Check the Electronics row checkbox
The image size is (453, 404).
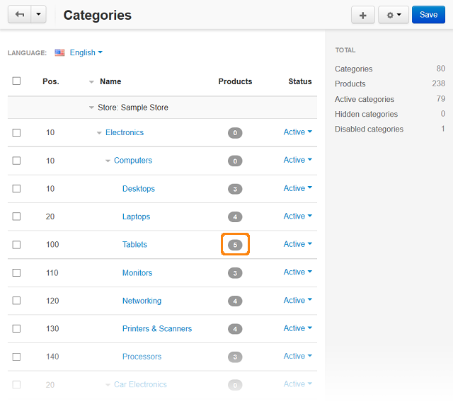click(x=16, y=132)
